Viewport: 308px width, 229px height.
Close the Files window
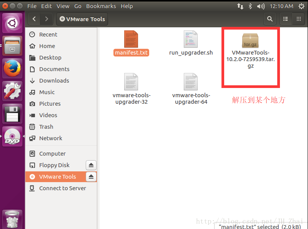point(5,6)
